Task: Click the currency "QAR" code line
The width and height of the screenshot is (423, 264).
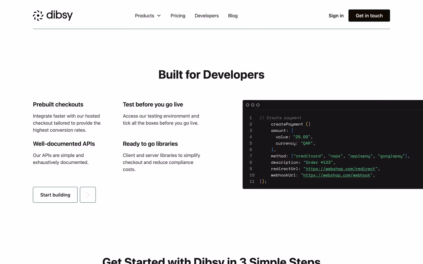Action: pyautogui.click(x=295, y=143)
